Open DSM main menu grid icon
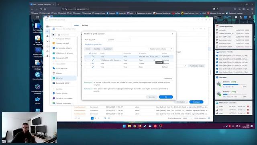Screen dimensions: 257x145 37,17
